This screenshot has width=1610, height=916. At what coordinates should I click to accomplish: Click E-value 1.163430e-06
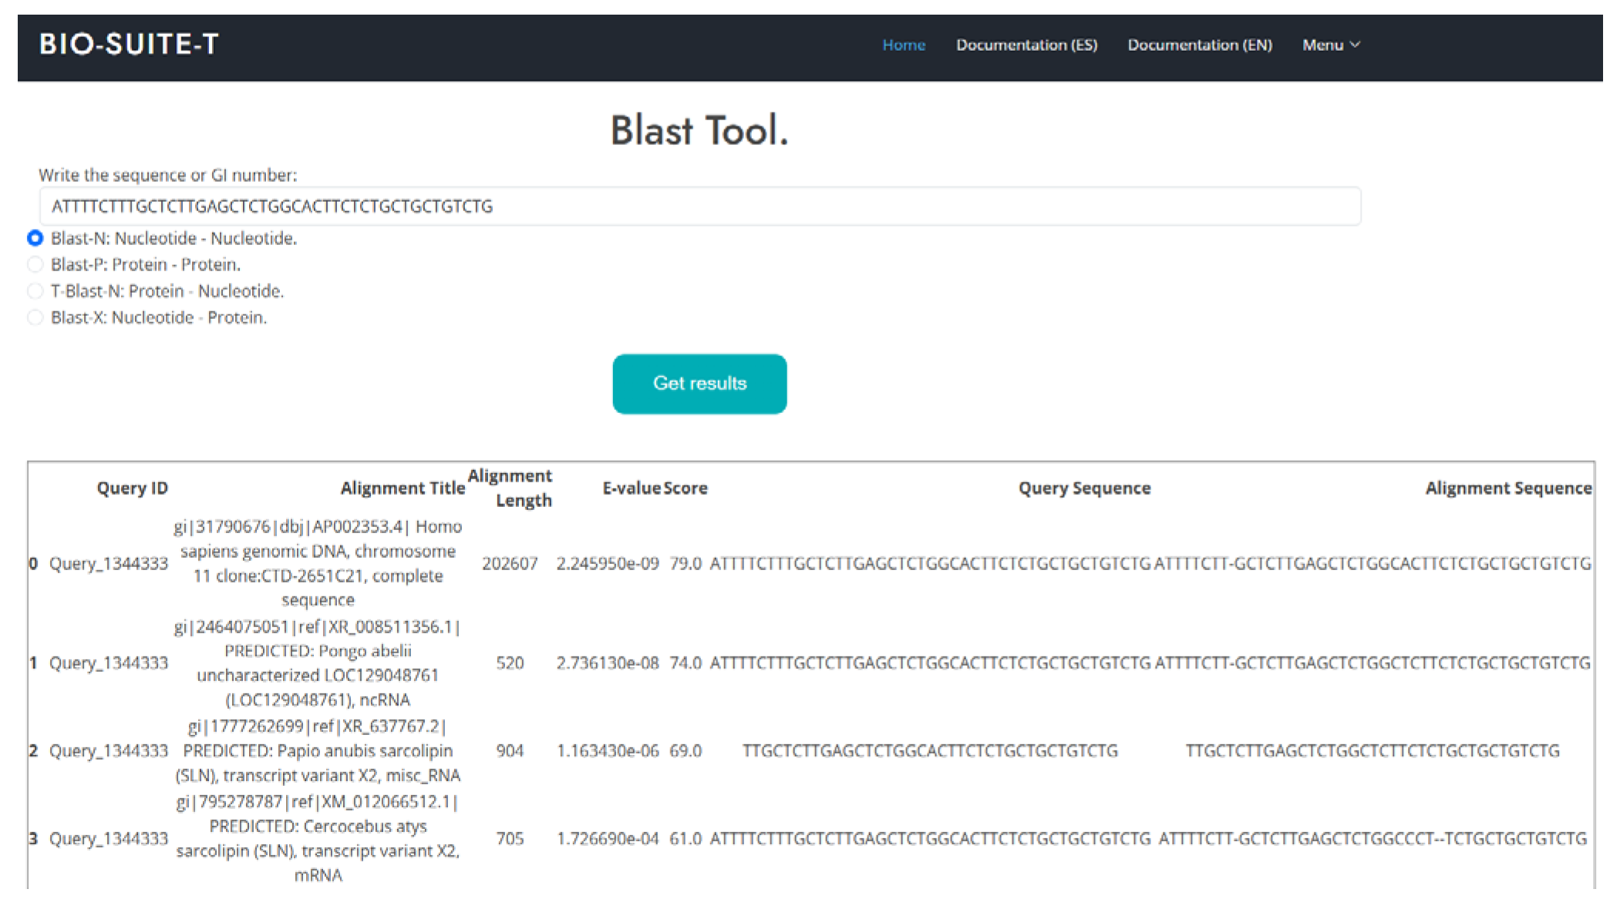pos(608,750)
